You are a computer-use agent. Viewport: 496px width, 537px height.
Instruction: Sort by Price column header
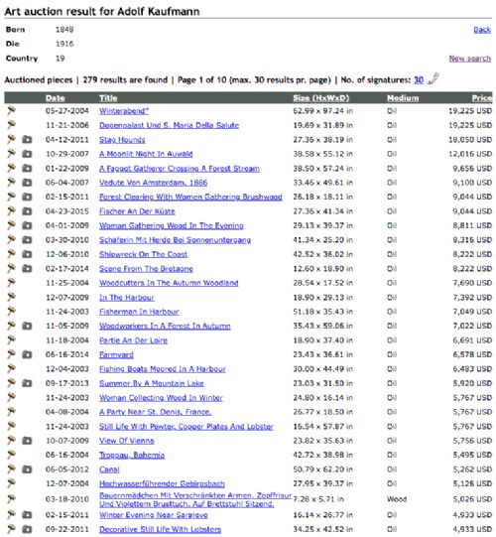click(482, 98)
